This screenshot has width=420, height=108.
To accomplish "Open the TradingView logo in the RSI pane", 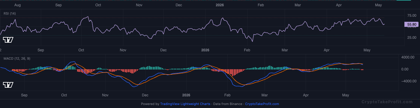I will [8, 40].
